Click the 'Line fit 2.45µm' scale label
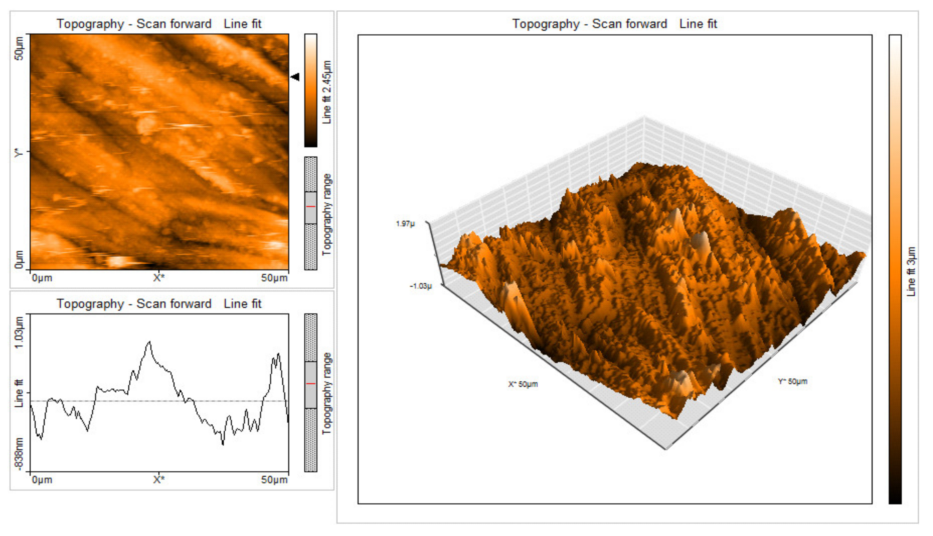 [x=326, y=92]
